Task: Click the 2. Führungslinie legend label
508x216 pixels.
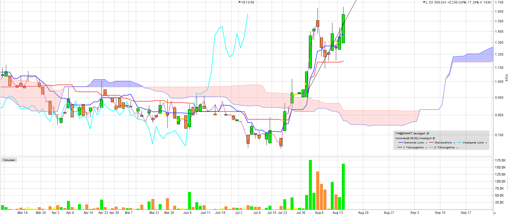Action: [444, 148]
